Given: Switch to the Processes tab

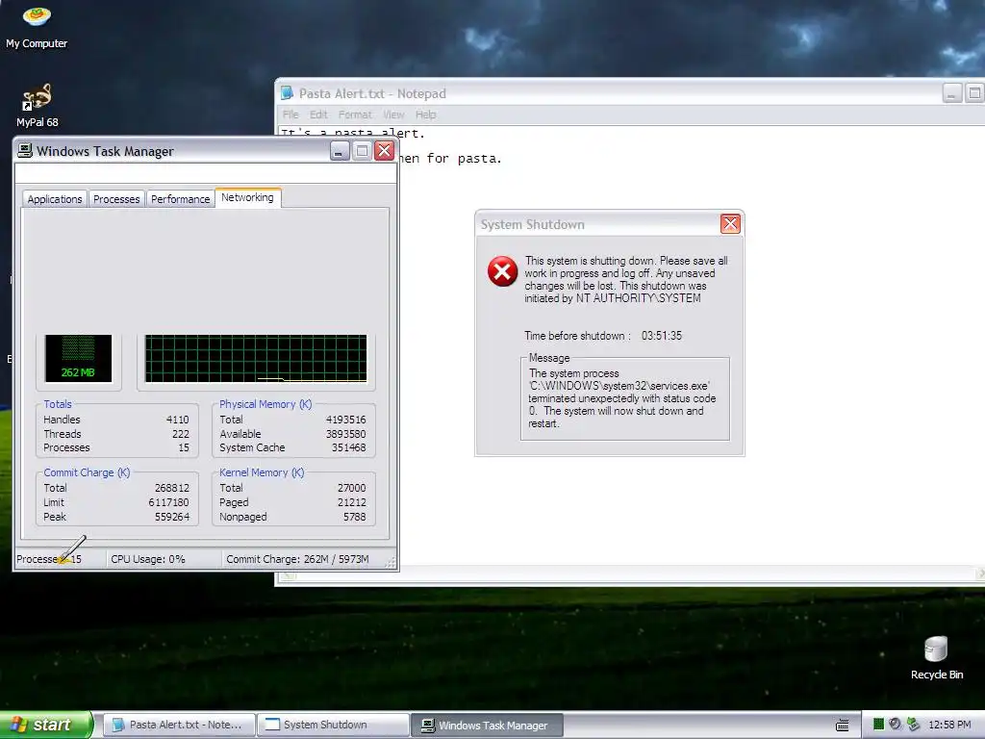Looking at the screenshot, I should [116, 199].
